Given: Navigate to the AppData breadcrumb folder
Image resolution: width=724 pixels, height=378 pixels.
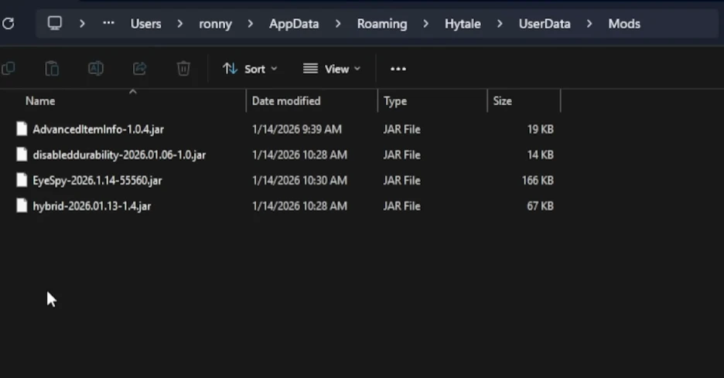Looking at the screenshot, I should [x=293, y=24].
